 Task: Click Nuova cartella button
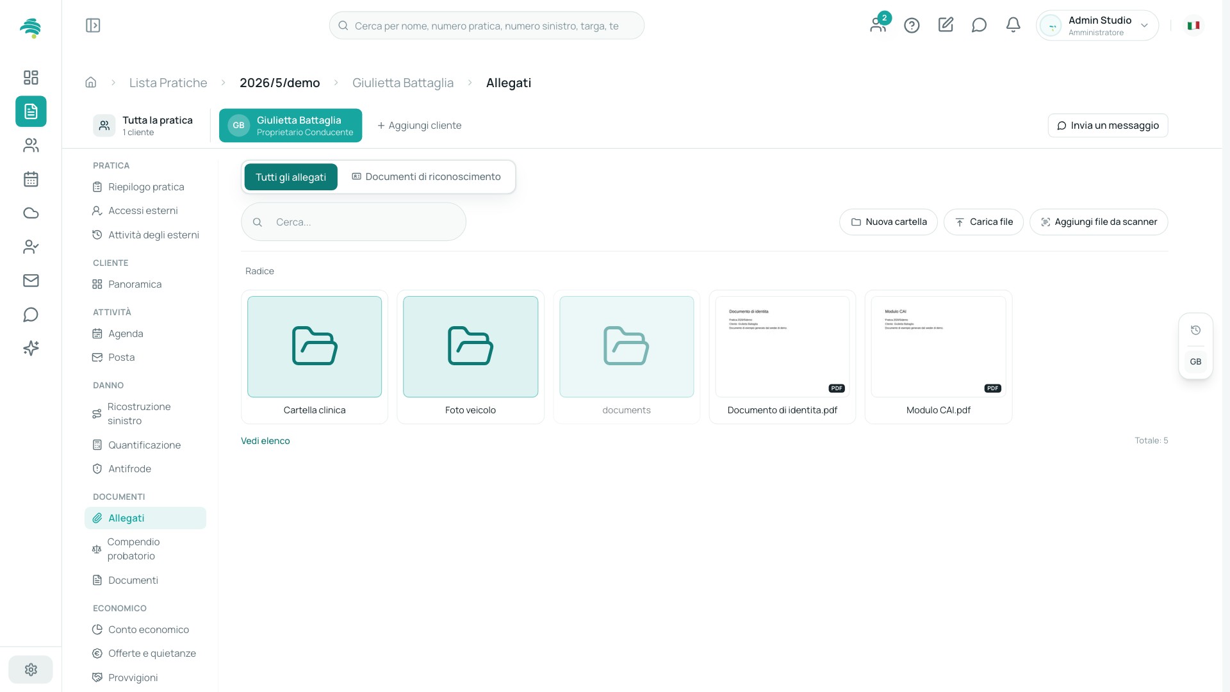click(x=889, y=222)
